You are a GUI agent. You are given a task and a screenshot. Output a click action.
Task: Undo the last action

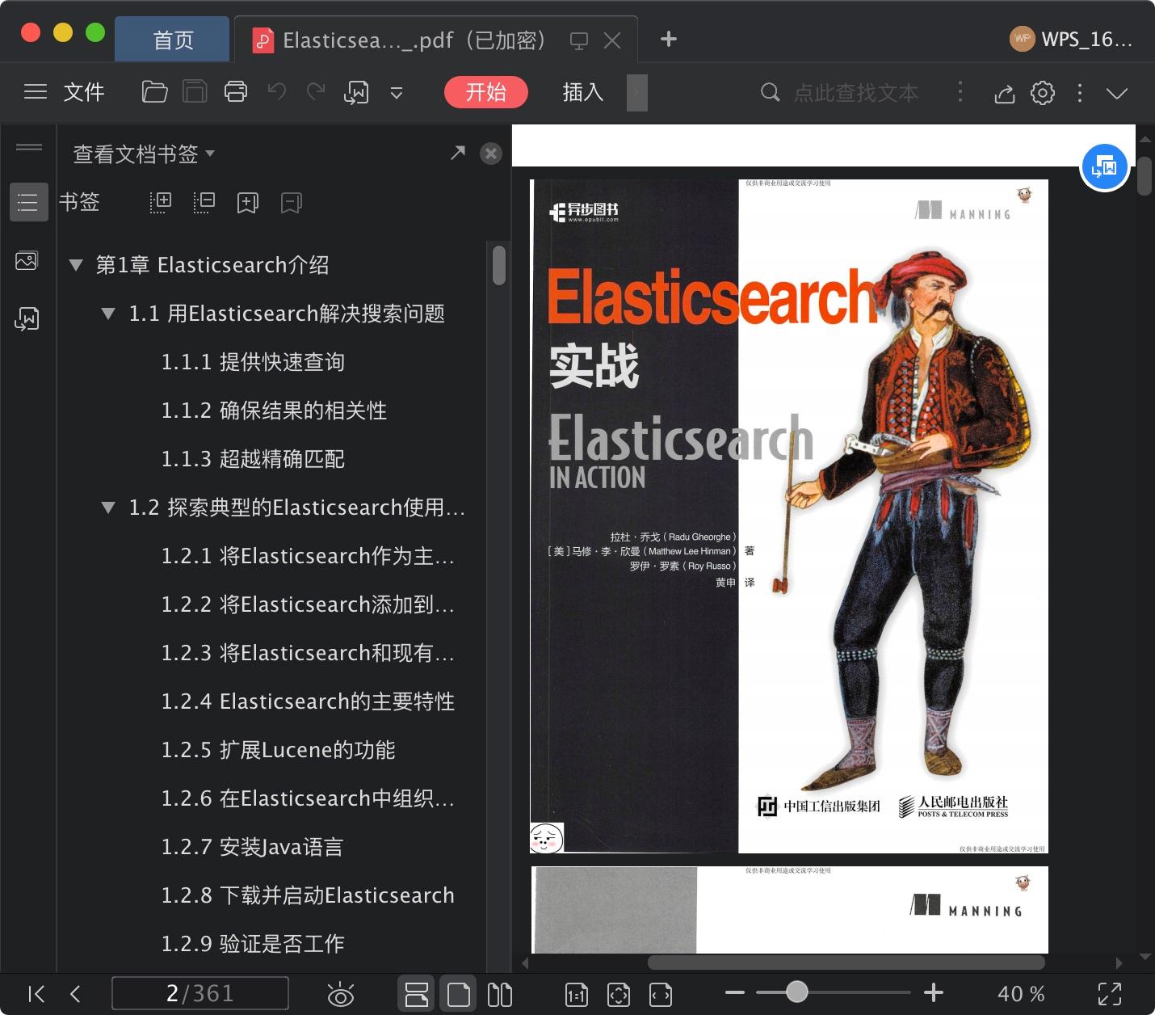pyautogui.click(x=277, y=92)
